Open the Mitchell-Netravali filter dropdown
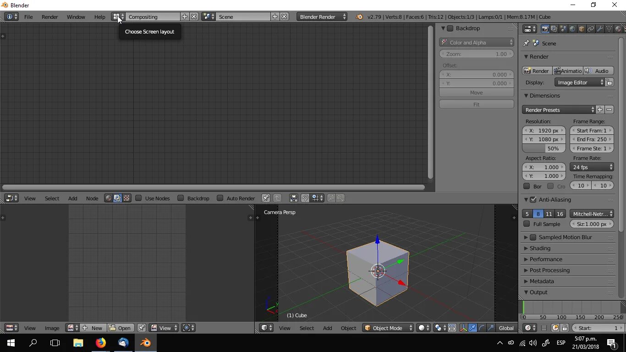 click(592, 214)
